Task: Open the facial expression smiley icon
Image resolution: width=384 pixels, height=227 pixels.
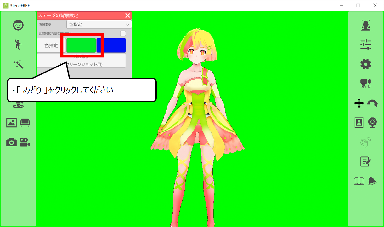Action: tap(18, 25)
